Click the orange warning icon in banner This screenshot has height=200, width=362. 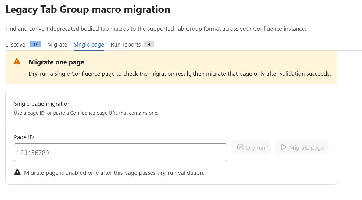pyautogui.click(x=17, y=62)
